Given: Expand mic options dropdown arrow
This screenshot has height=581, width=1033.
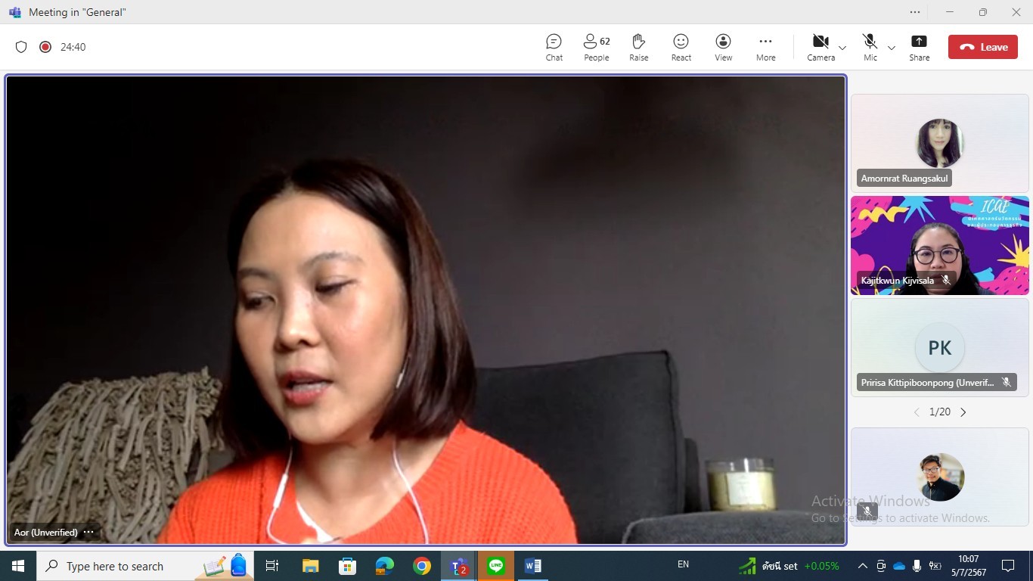Looking at the screenshot, I should [x=892, y=48].
